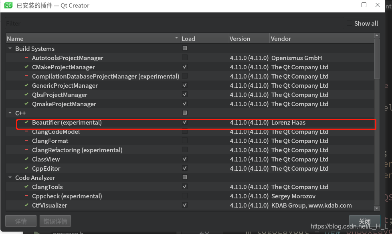Uncheck Load for GenericProjectManager

[x=185, y=85]
